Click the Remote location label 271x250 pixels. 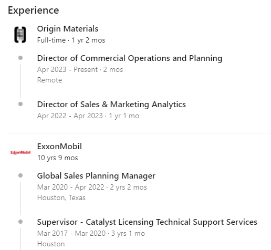[49, 80]
